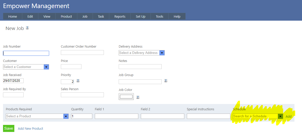The height and width of the screenshot is (140, 302).
Task: Click the Special Instructions text box
Action: [x=208, y=116]
